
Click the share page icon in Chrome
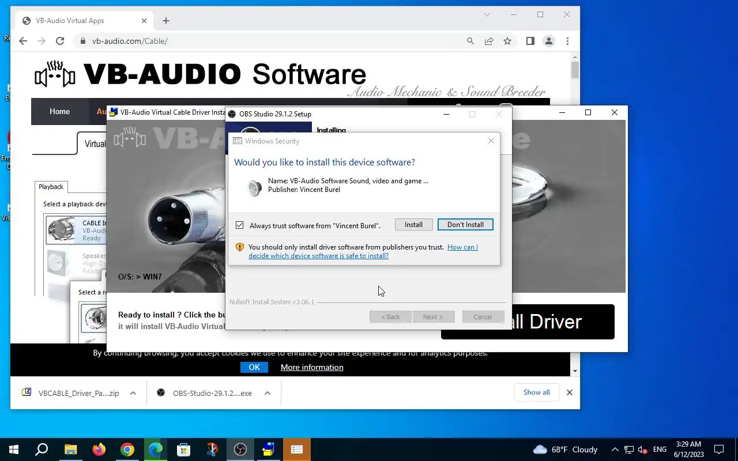[x=489, y=41]
